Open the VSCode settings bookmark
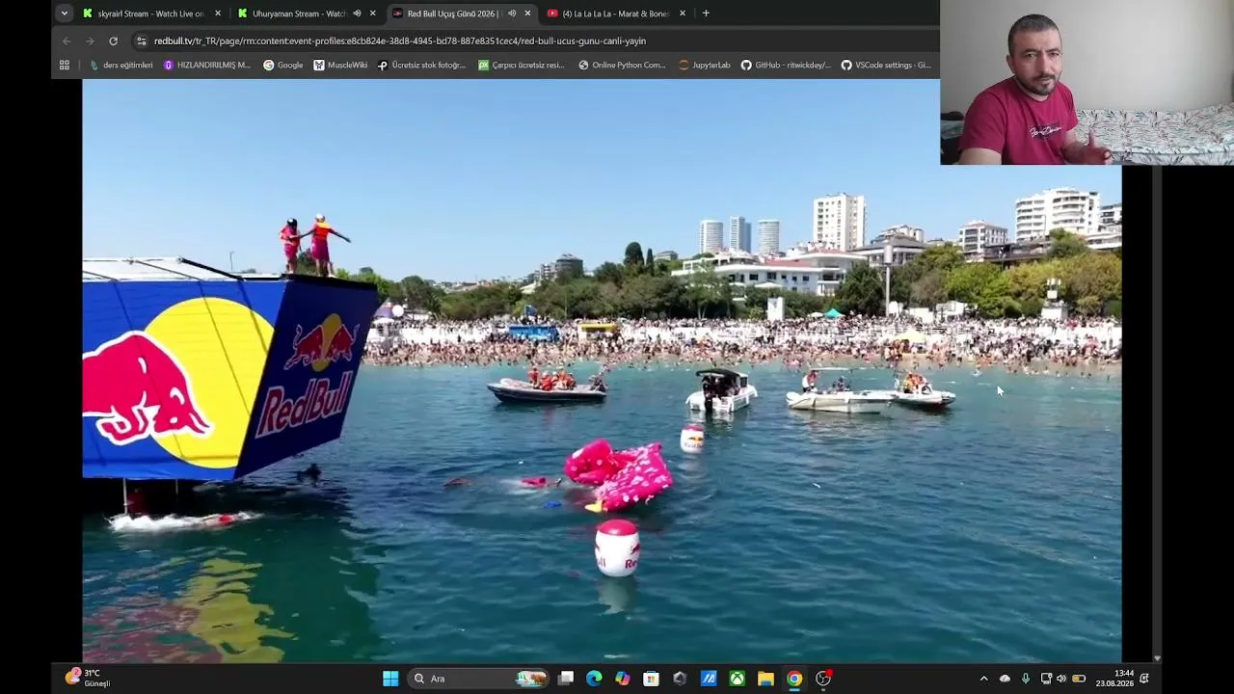Viewport: 1234px width, 694px height. pyautogui.click(x=886, y=66)
